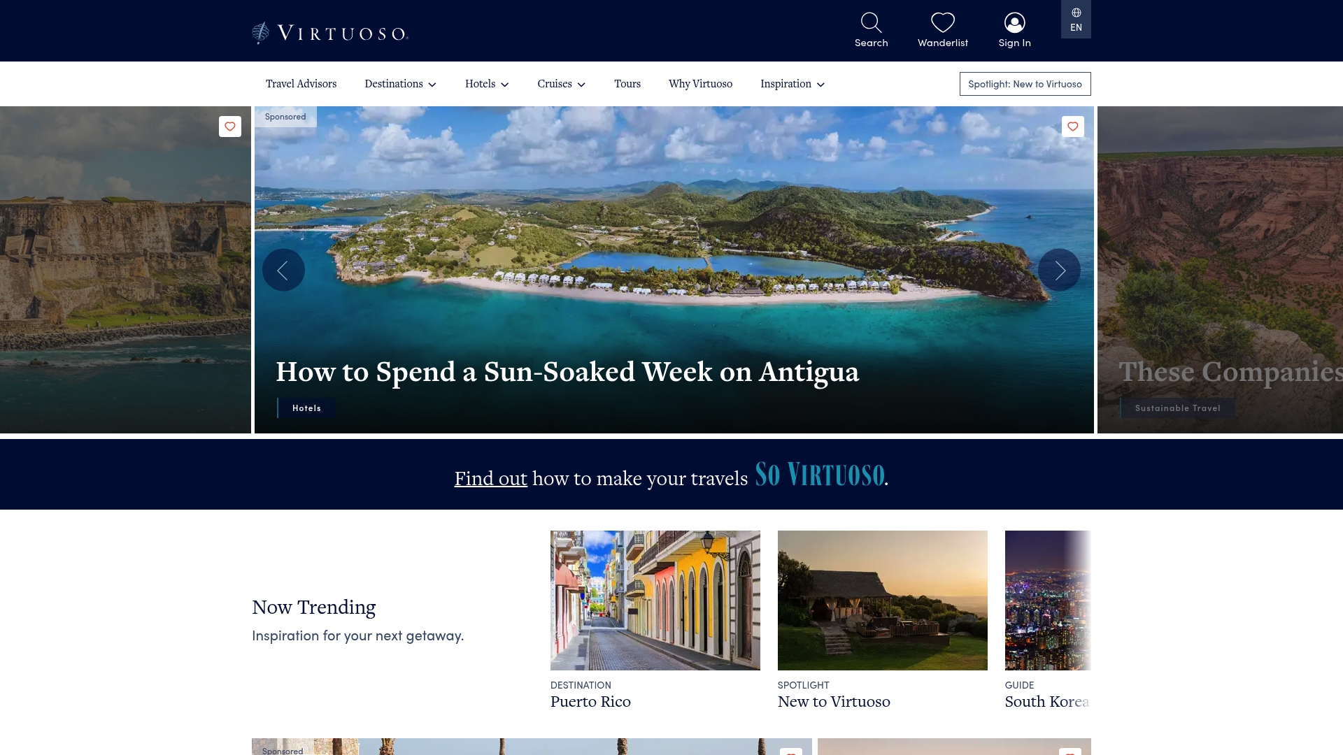The width and height of the screenshot is (1343, 755).
Task: Toggle heart on left fortress slide
Action: pyautogui.click(x=230, y=127)
